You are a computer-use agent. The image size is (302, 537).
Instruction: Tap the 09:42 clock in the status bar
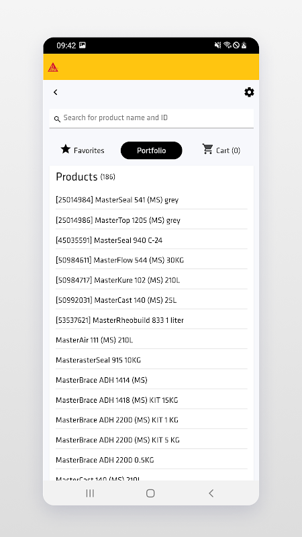click(x=66, y=45)
